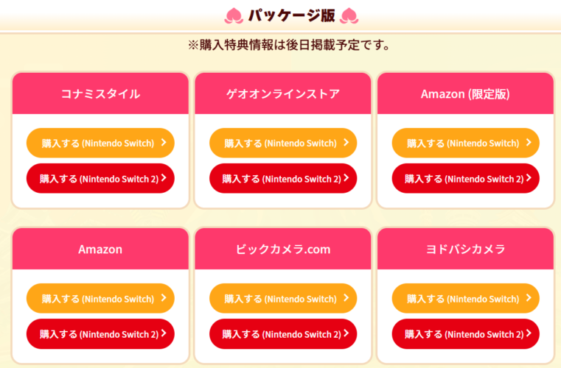Click the right peach icon beside パッケージ版

pos(349,15)
